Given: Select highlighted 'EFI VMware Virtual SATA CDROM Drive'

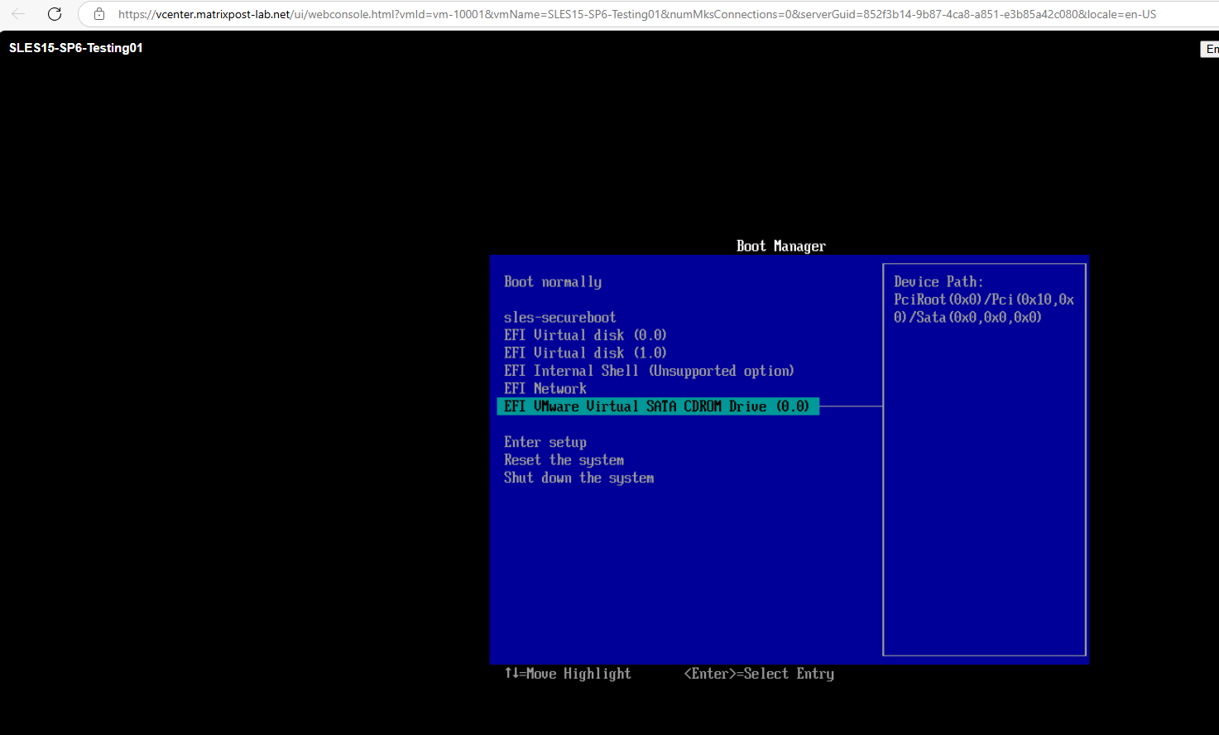Looking at the screenshot, I should (x=658, y=406).
